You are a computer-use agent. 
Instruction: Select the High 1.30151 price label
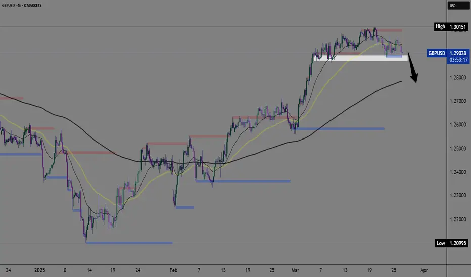(x=451, y=27)
